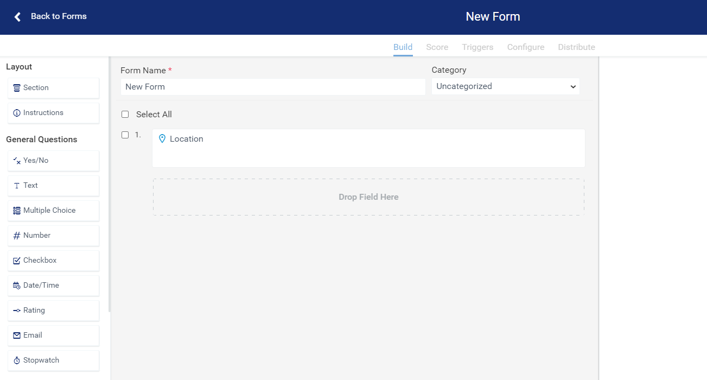Click the Form Name input field
707x380 pixels.
tap(272, 87)
